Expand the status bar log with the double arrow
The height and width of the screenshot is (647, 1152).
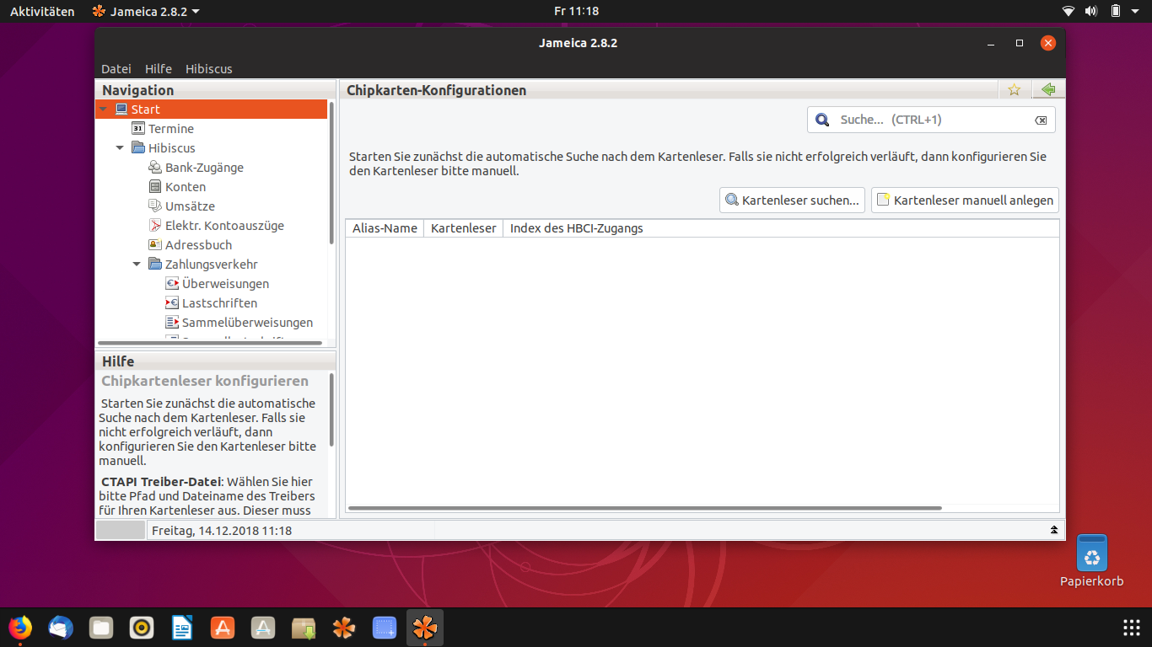tap(1053, 530)
